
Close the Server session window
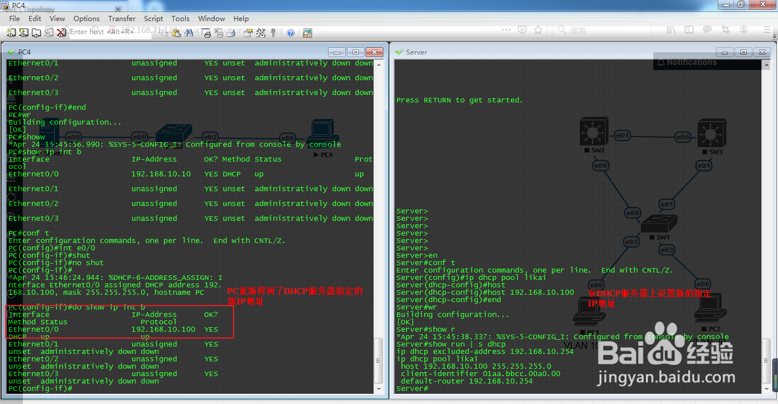point(762,52)
